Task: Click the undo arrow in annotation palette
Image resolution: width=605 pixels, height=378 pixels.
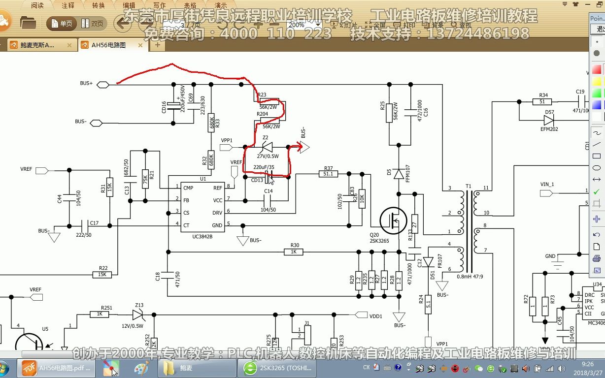Action: click(x=597, y=235)
